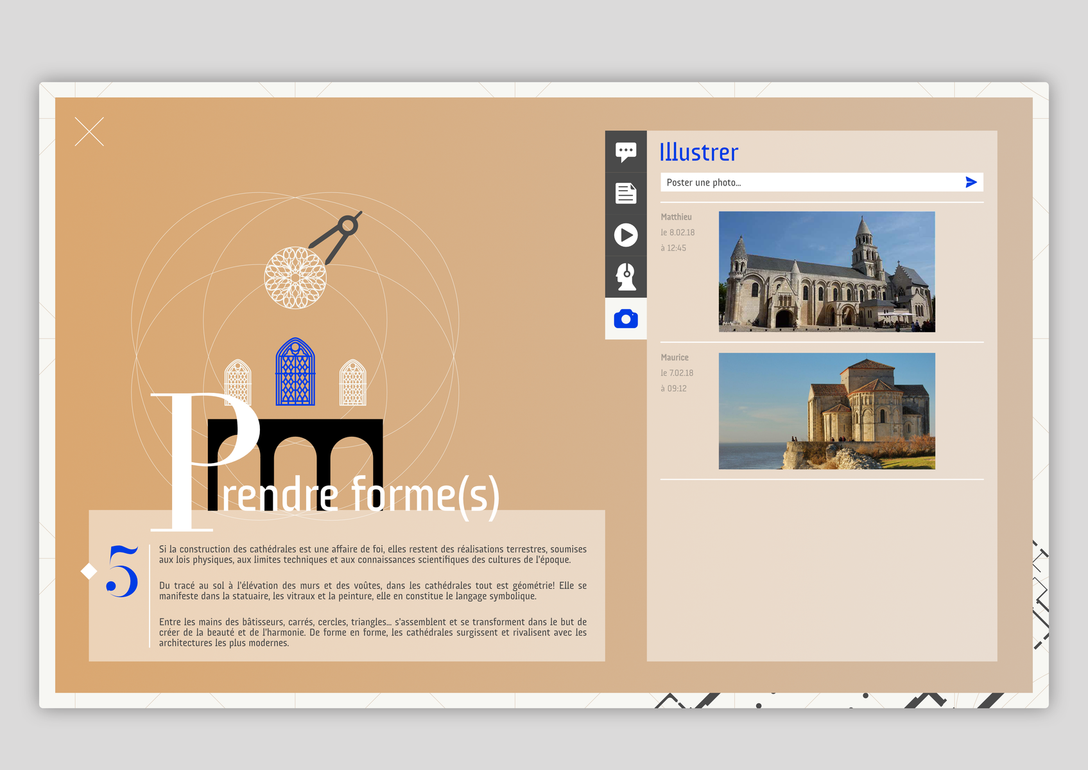Click the blue chapter number 5
Screen dimensions: 1088x770
123,571
